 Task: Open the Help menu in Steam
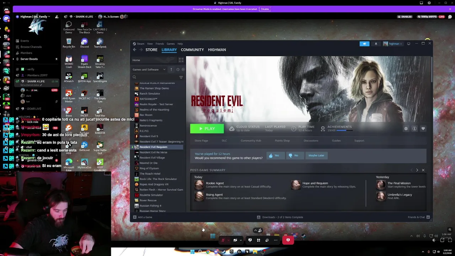coord(180,44)
